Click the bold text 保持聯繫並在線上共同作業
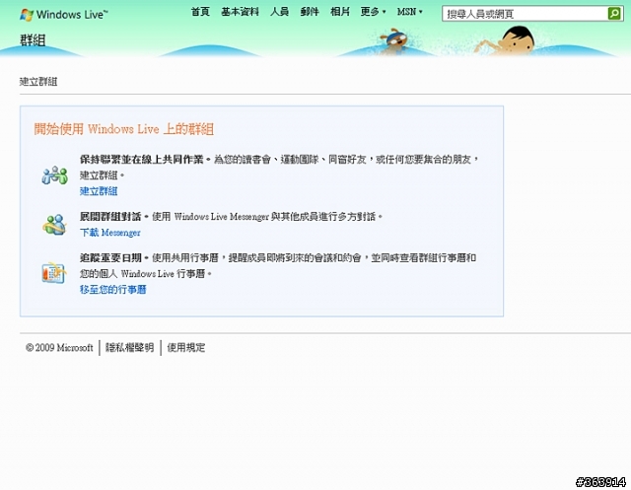 click(x=142, y=160)
